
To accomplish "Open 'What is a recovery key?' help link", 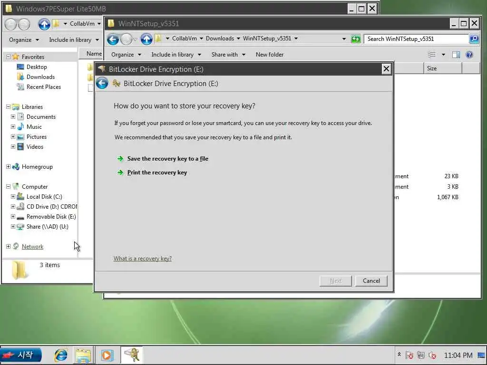I will (143, 258).
